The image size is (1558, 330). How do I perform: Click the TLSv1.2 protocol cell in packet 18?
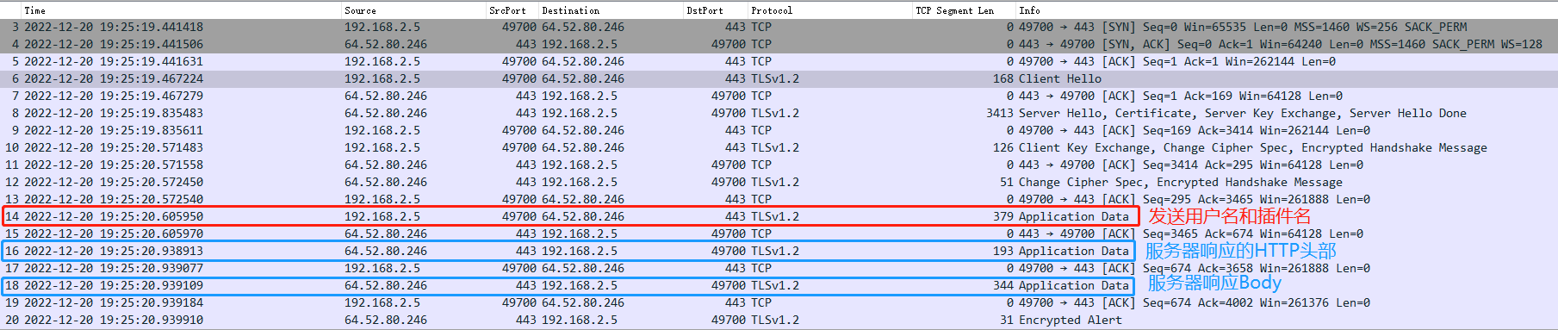coord(775,285)
